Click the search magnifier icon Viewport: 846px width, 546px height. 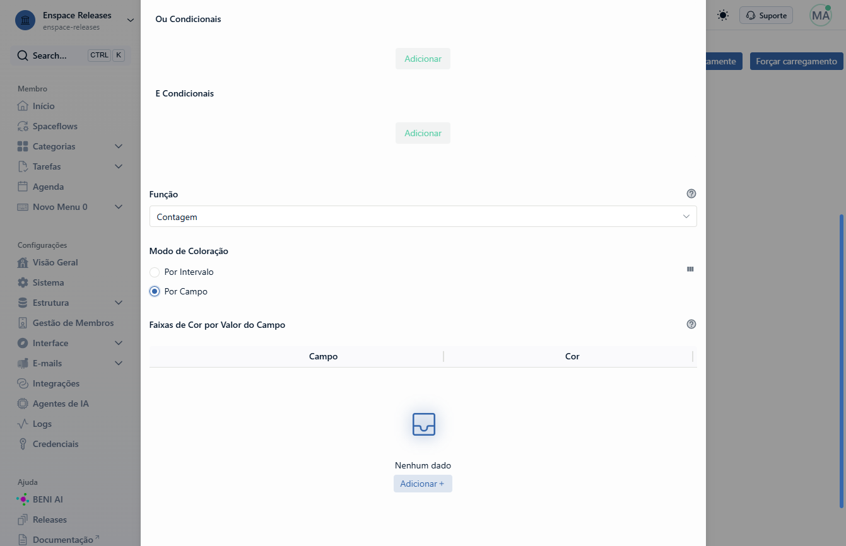click(x=23, y=55)
